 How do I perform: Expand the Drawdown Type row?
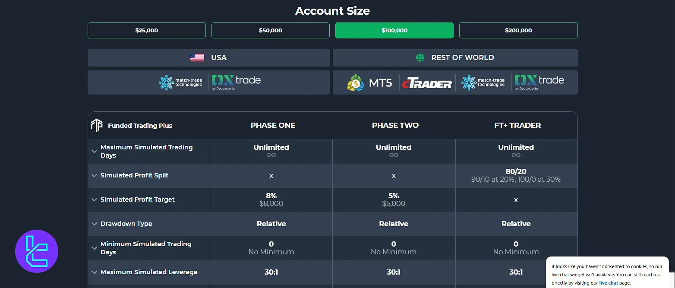pos(94,224)
